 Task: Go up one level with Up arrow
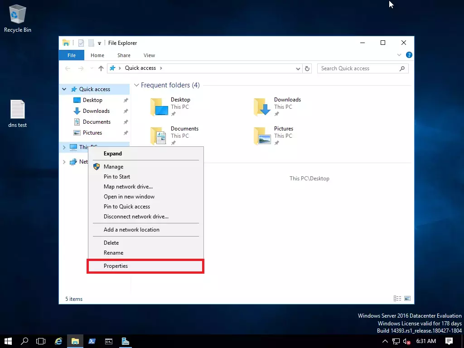pos(101,68)
